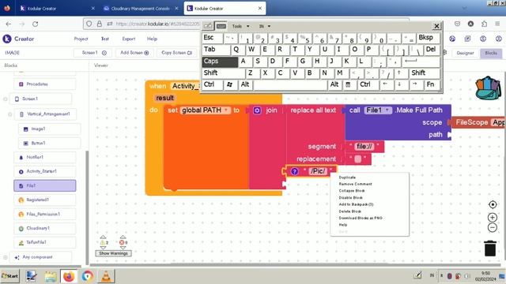The width and height of the screenshot is (506, 284).
Task: Toggle the left Ctrl key on keyboard
Action: [x=213, y=84]
